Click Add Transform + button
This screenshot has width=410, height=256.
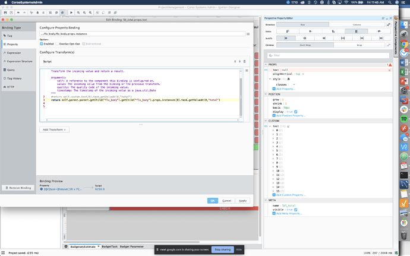[x=55, y=129]
